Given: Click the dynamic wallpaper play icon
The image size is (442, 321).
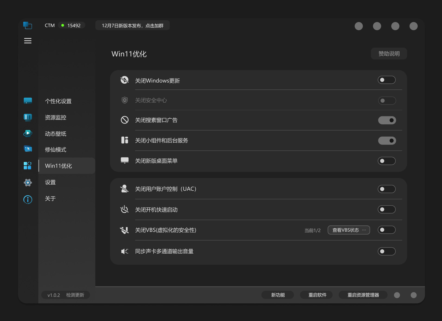Looking at the screenshot, I should coord(28,133).
